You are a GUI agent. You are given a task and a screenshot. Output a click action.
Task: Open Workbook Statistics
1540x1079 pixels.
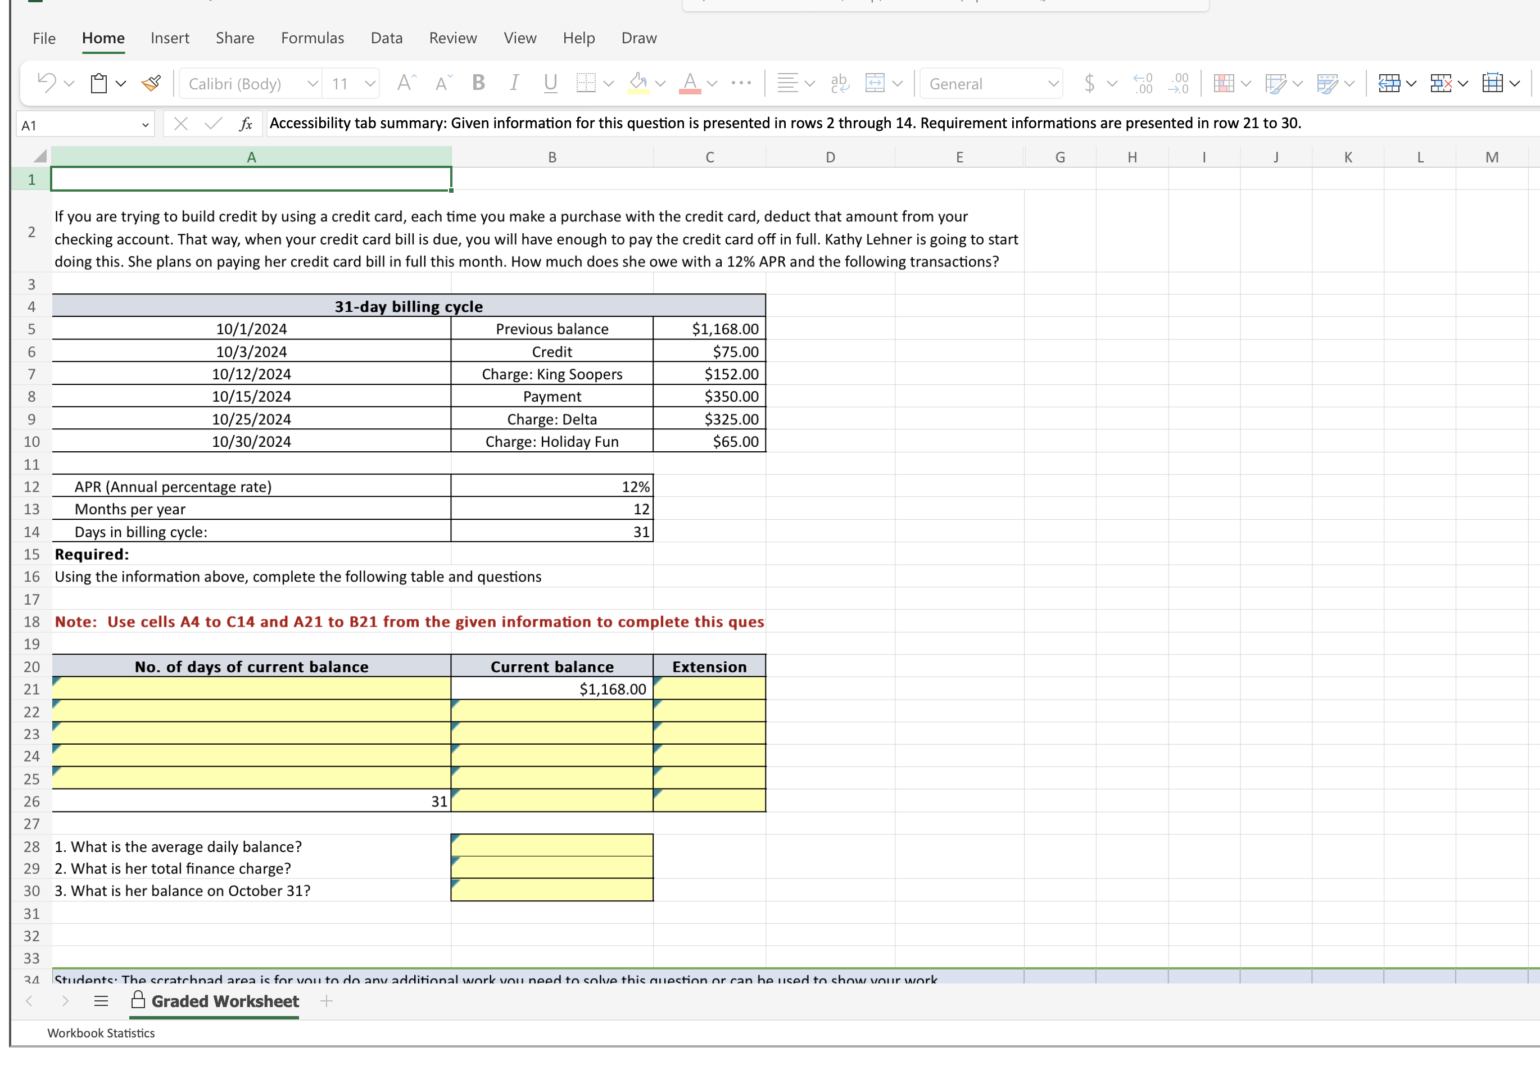click(101, 1033)
